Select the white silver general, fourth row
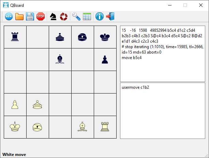Image resolution: width=209 pixels, height=158 pixels. 37,105
